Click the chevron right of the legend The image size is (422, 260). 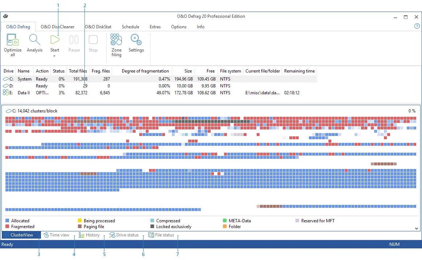click(x=416, y=228)
